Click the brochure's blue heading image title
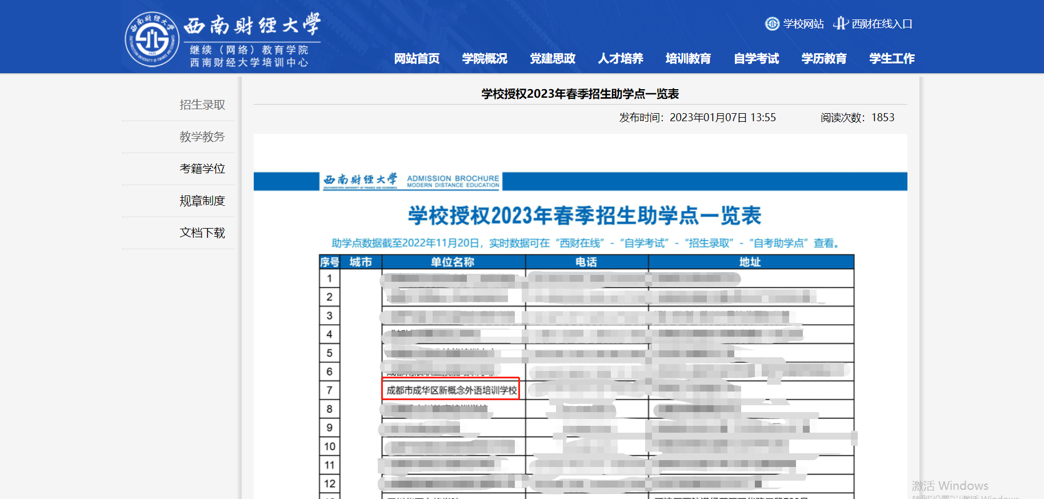 click(584, 215)
